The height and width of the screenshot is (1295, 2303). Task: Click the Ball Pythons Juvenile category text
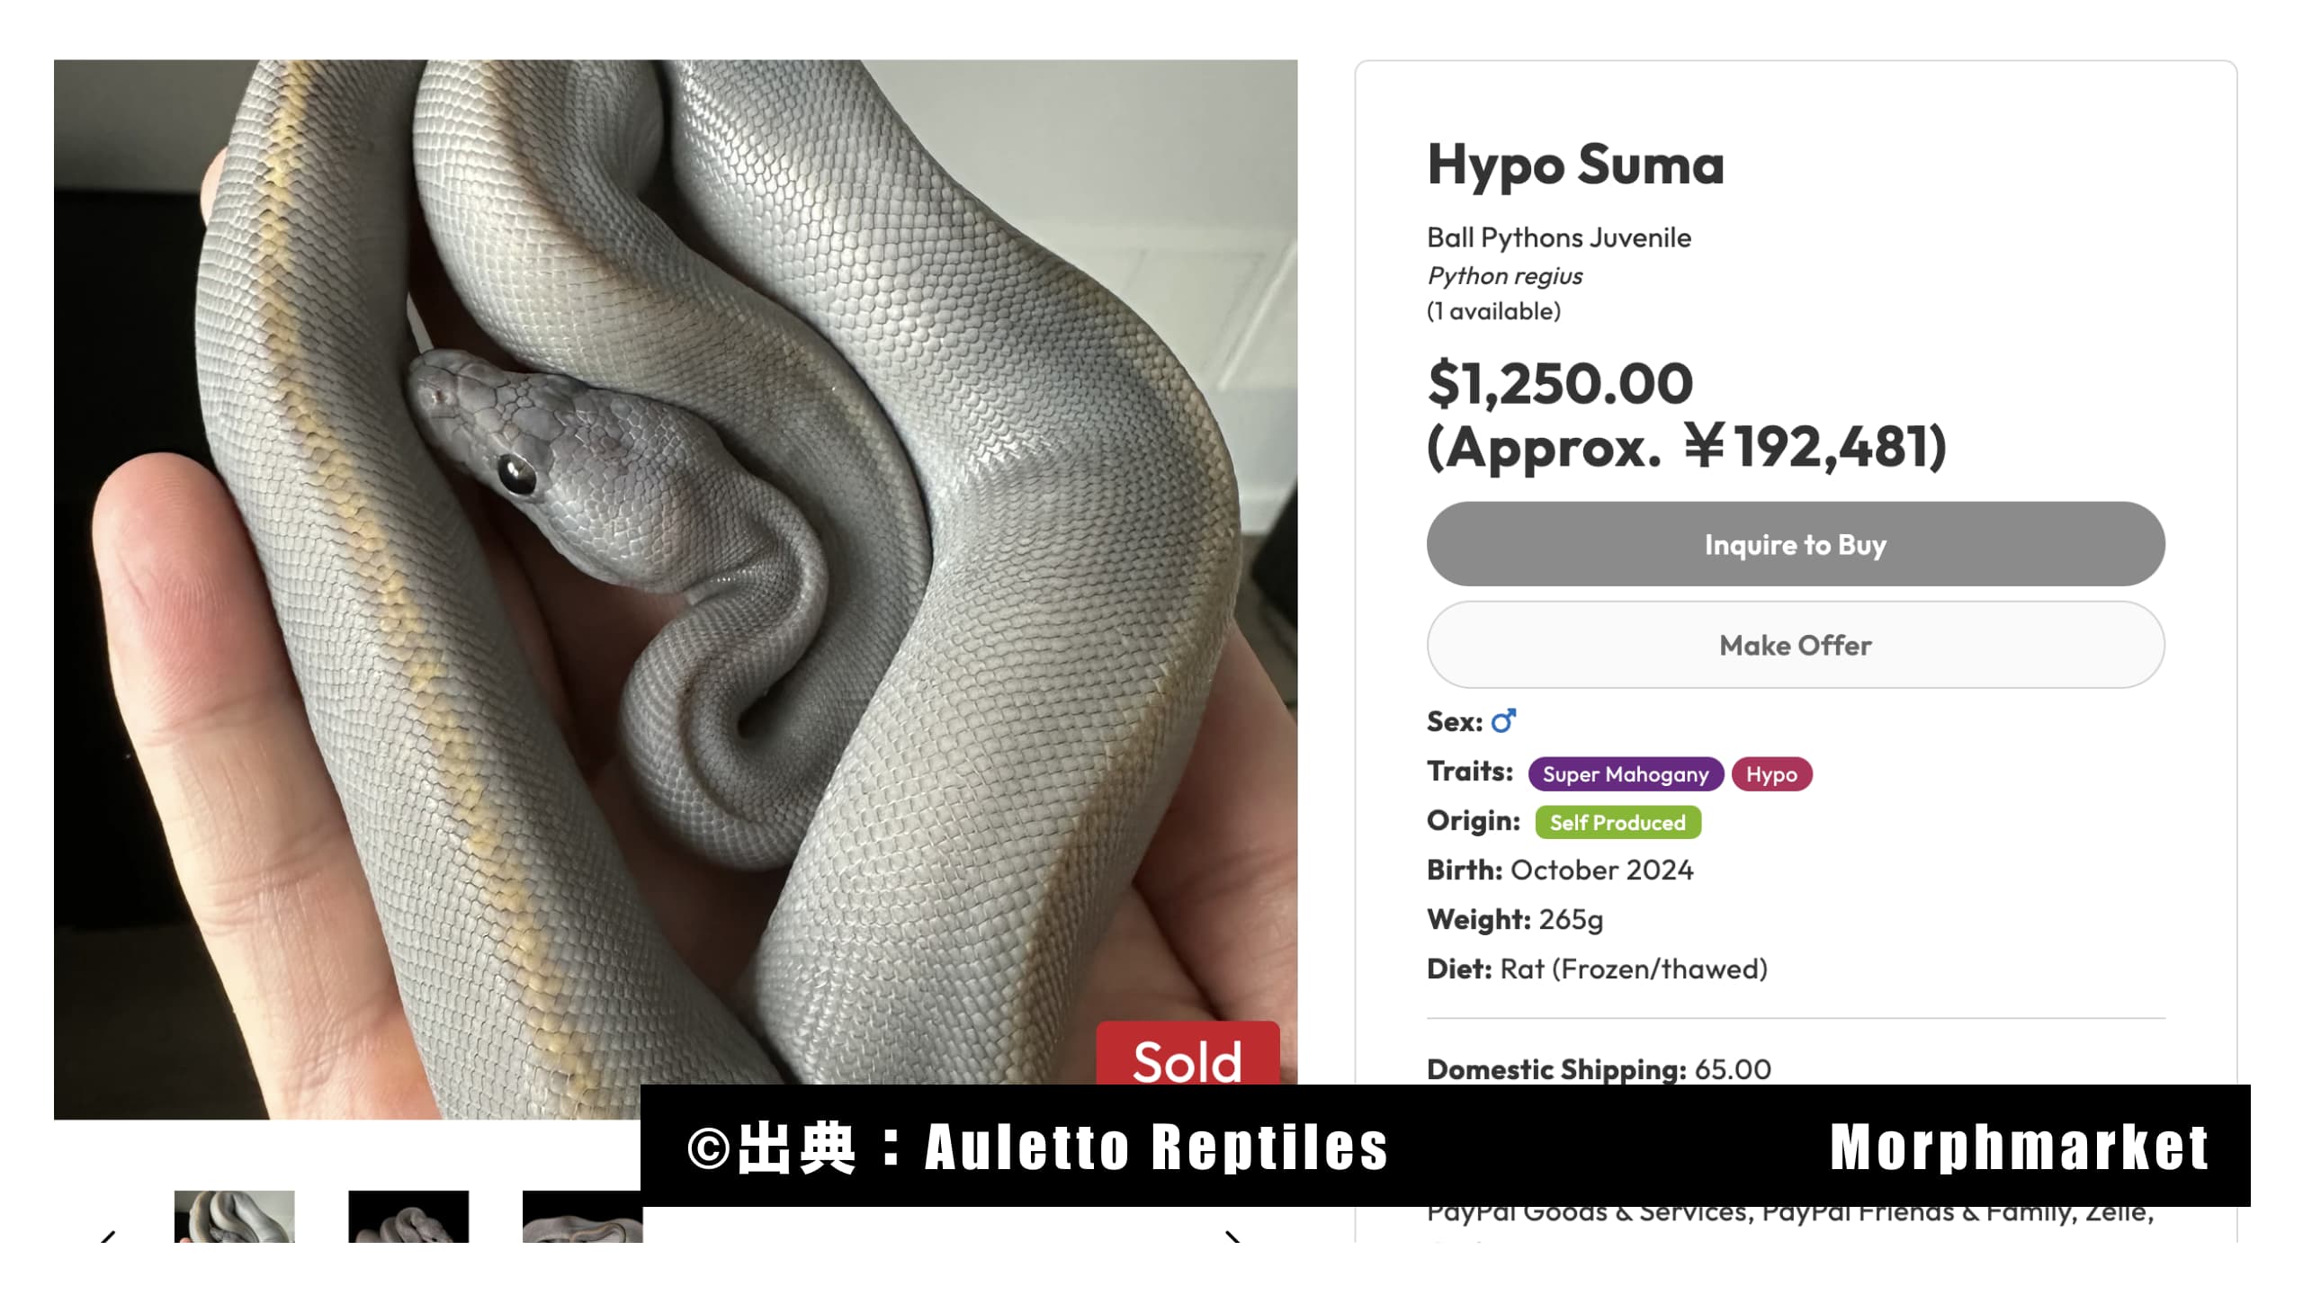(x=1559, y=237)
